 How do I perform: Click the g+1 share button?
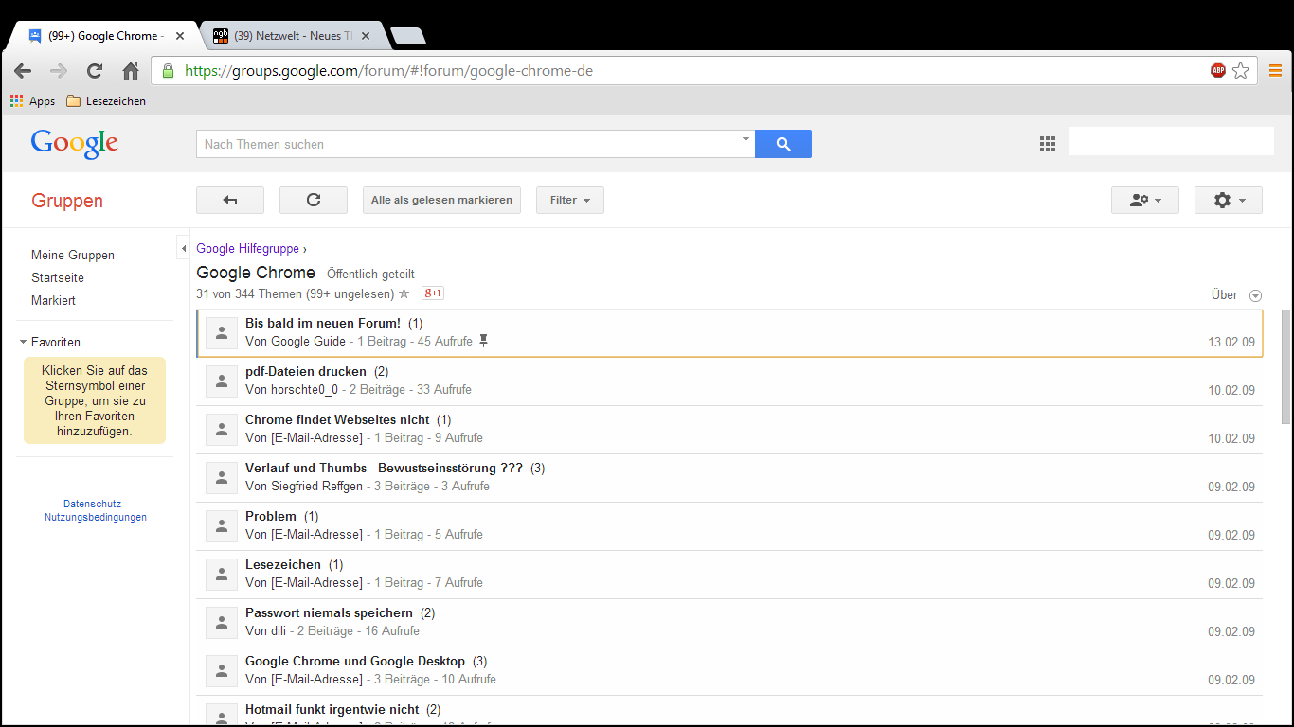[x=433, y=293]
